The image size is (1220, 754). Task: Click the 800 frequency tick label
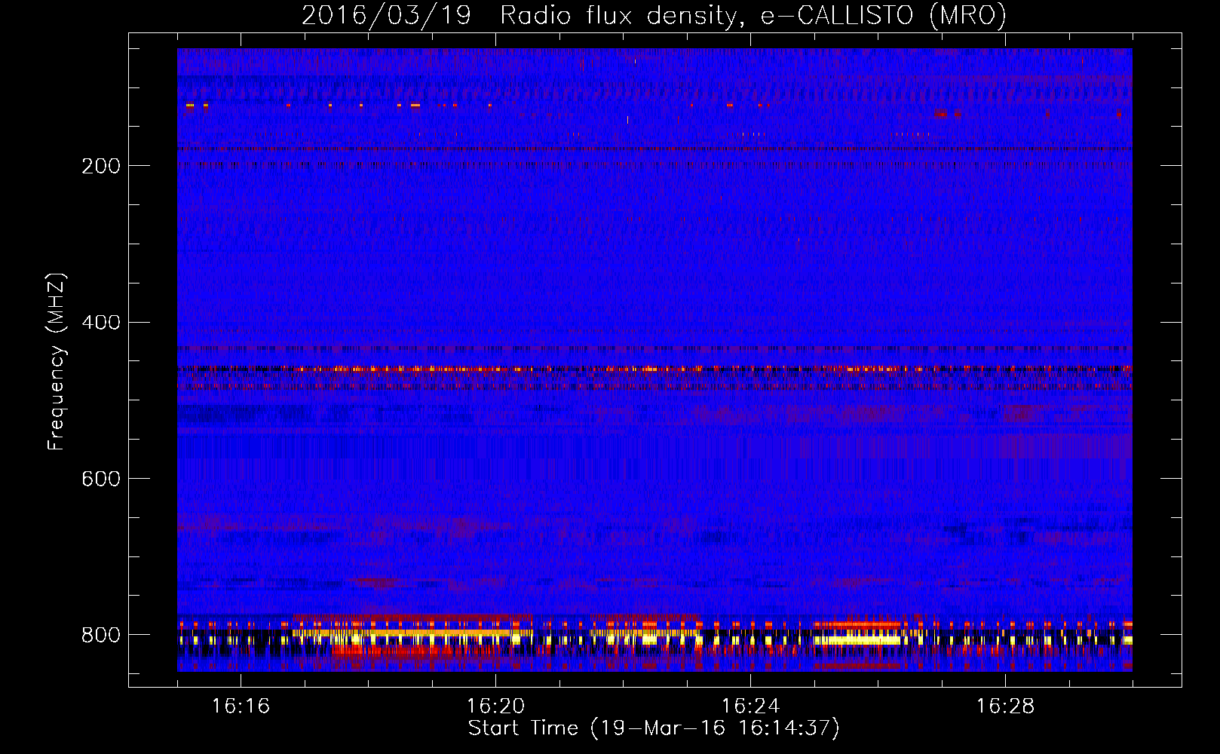(100, 635)
